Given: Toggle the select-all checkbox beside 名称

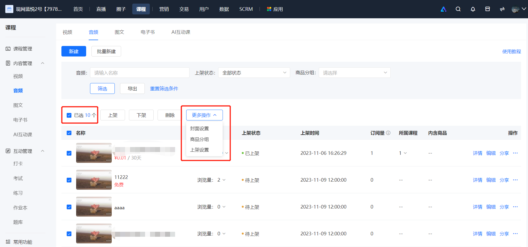Looking at the screenshot, I should 69,133.
